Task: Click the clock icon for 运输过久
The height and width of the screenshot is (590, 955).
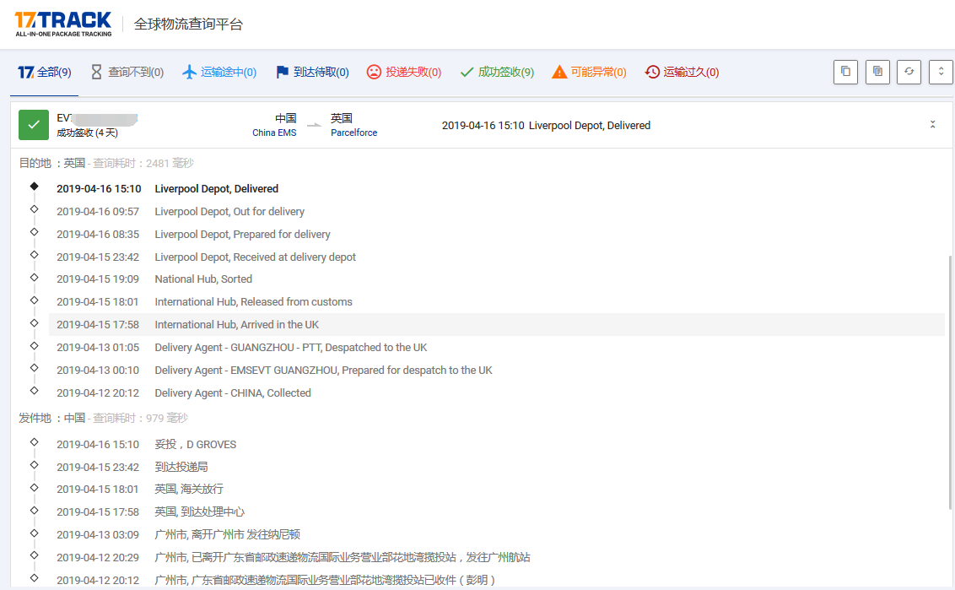Action: coord(652,73)
